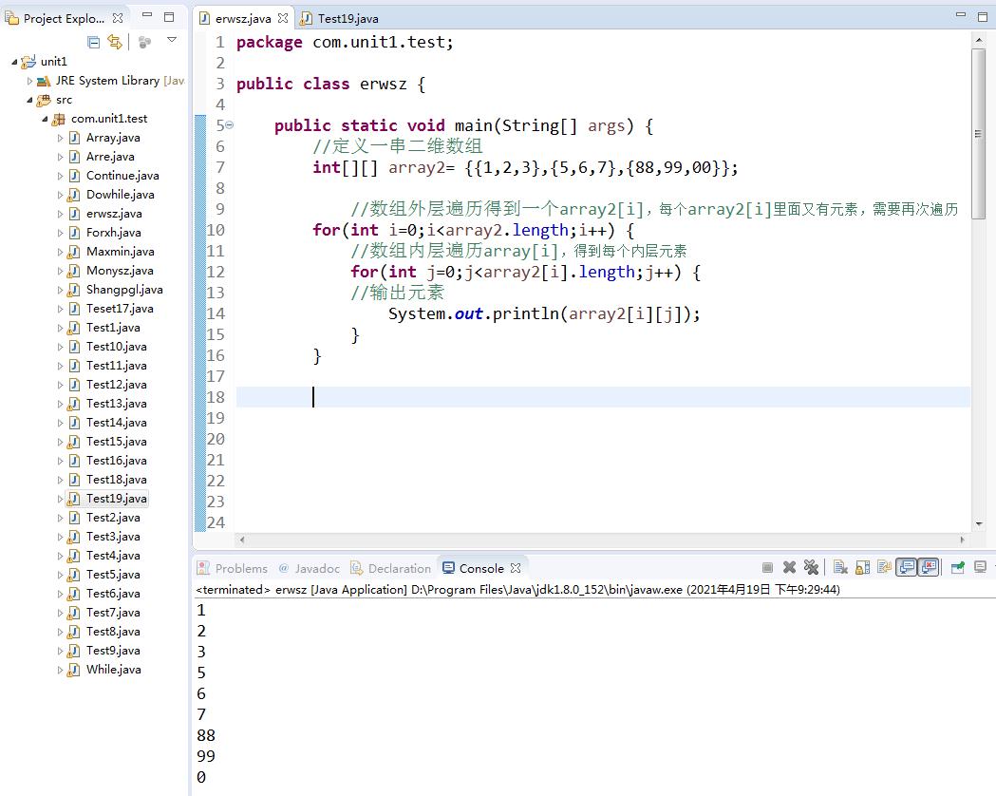Click line number 18 in the gutter
996x796 pixels.
tap(216, 397)
